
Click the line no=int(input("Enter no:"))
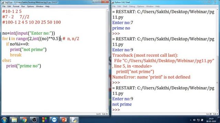point(29,33)
